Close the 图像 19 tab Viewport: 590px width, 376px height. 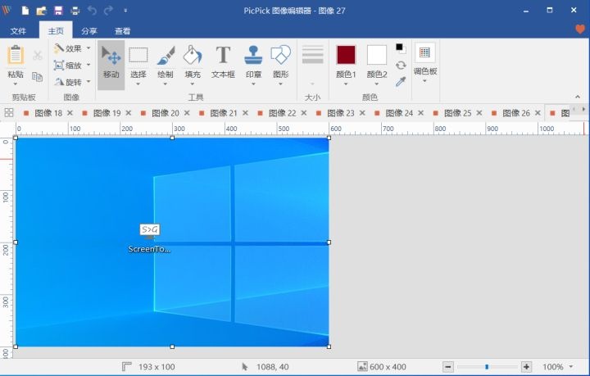point(129,113)
